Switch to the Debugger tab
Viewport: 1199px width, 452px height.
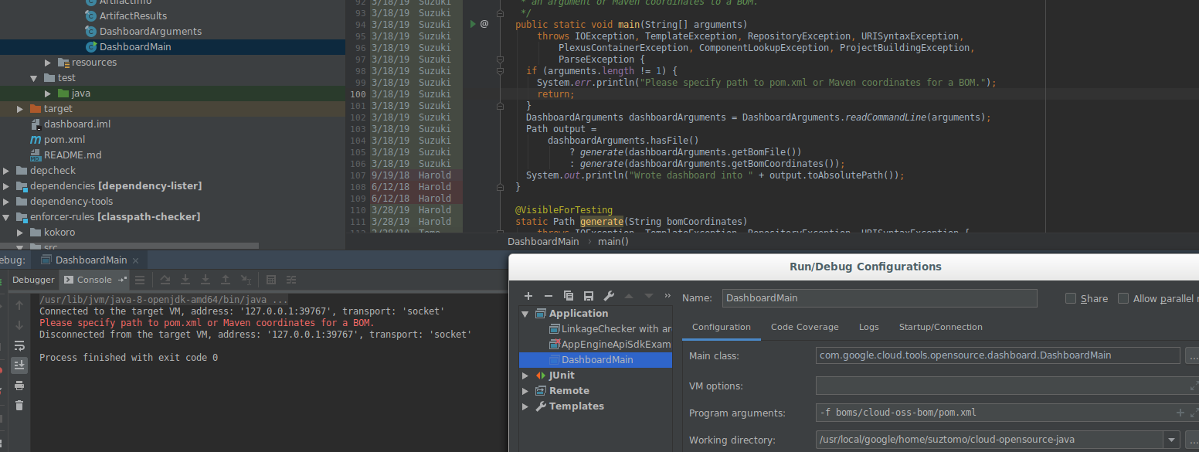33,280
